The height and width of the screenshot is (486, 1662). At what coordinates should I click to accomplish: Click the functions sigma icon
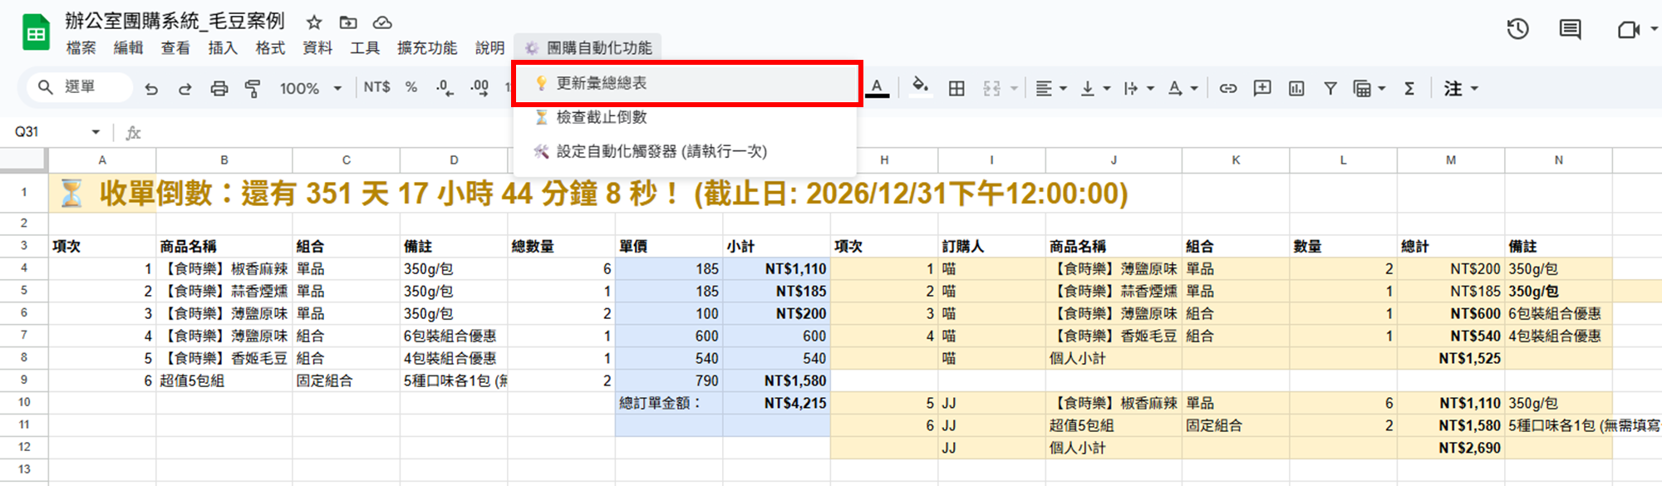pos(1409,88)
